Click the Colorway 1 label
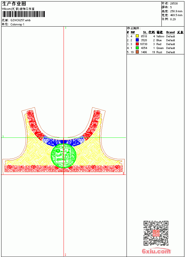Image resolution: width=185 pixels, height=257 pixels. pos(17,25)
